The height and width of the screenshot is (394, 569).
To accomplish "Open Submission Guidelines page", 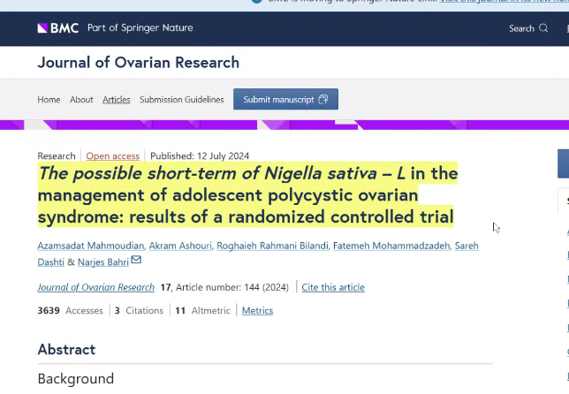I will [x=181, y=100].
